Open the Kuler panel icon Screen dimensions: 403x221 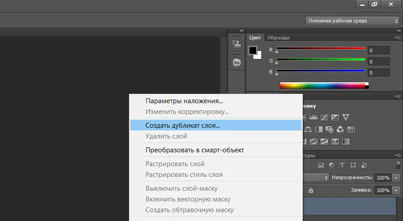pos(237,62)
